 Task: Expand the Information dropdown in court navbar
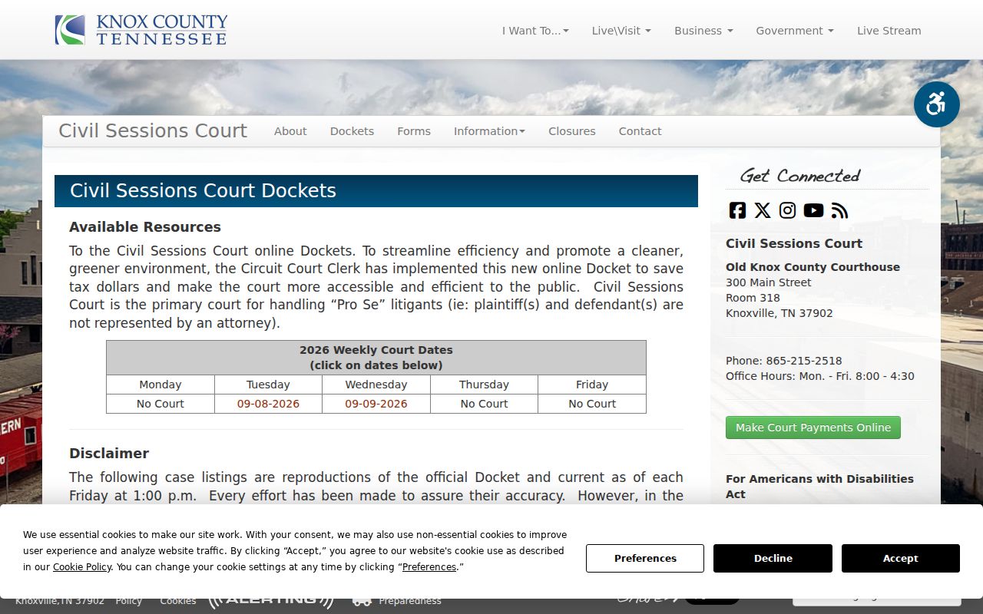tap(489, 131)
